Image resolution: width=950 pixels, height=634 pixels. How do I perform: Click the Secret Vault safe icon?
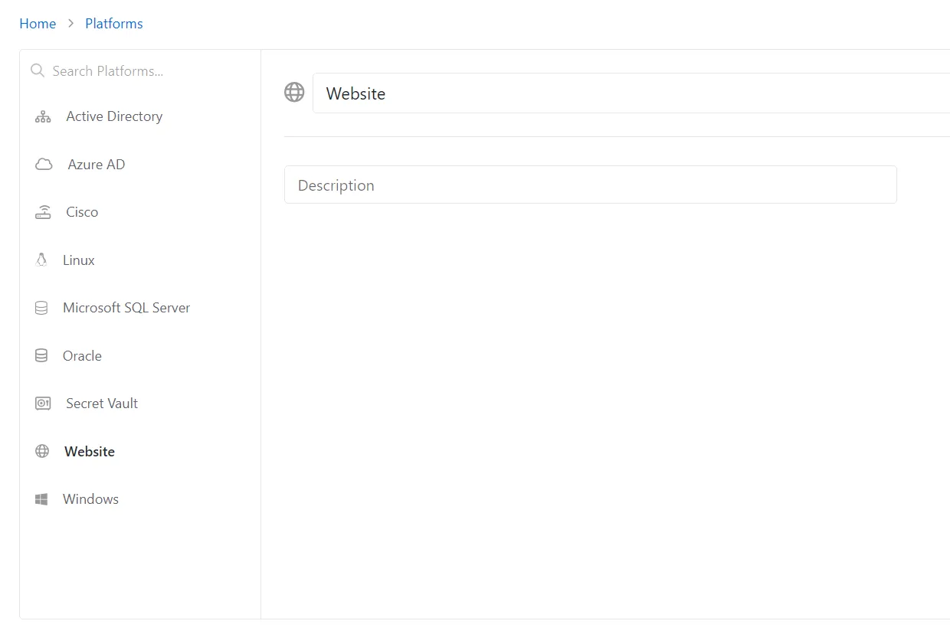tap(43, 404)
